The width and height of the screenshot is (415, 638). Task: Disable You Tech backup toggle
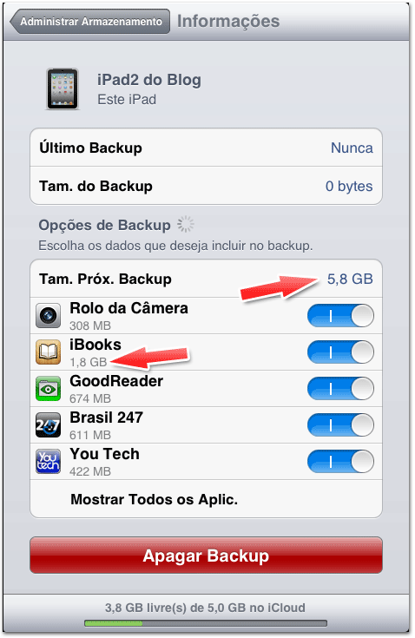pos(340,462)
